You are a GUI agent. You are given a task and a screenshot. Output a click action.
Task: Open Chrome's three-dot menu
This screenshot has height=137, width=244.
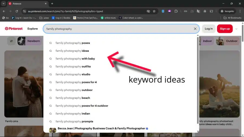pyautogui.click(x=240, y=11)
